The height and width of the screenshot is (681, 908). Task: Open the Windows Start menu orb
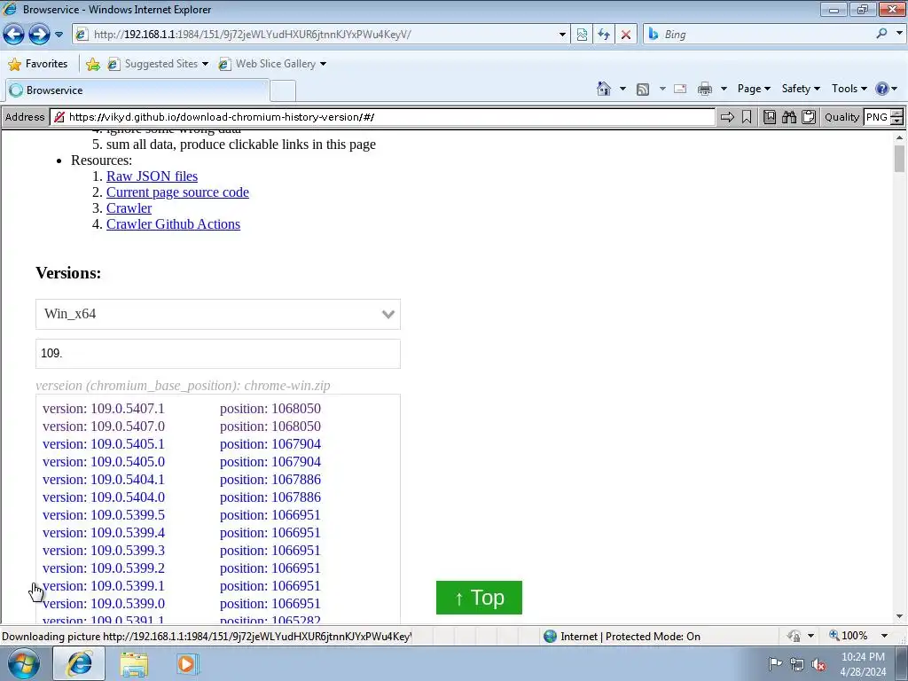(x=23, y=663)
